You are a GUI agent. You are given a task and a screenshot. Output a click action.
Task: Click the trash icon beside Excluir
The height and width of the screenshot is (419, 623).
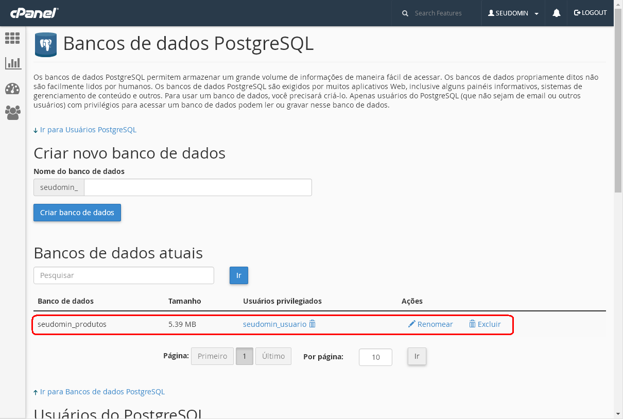coord(472,324)
